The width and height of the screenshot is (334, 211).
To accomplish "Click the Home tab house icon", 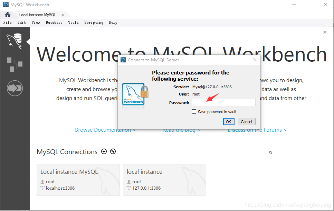I will tap(7, 14).
